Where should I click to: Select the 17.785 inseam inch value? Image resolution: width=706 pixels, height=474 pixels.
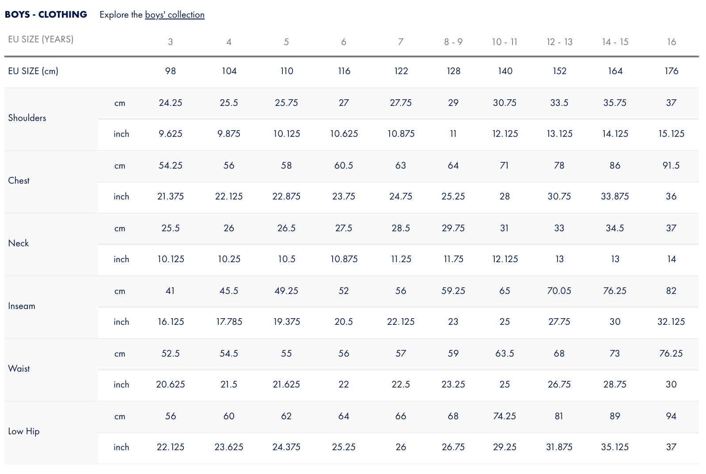tap(229, 322)
